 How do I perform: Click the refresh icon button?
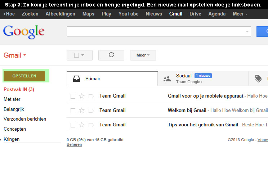tap(111, 55)
